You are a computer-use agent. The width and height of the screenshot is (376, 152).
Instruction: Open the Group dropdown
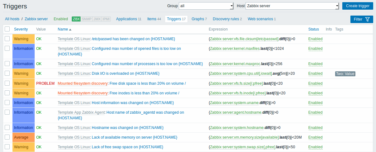click(x=206, y=6)
